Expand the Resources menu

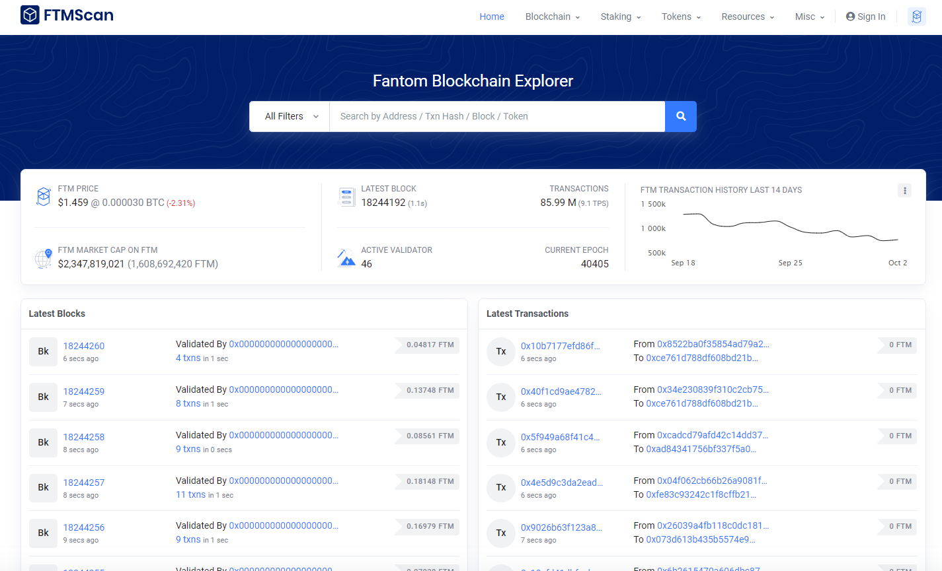click(748, 17)
